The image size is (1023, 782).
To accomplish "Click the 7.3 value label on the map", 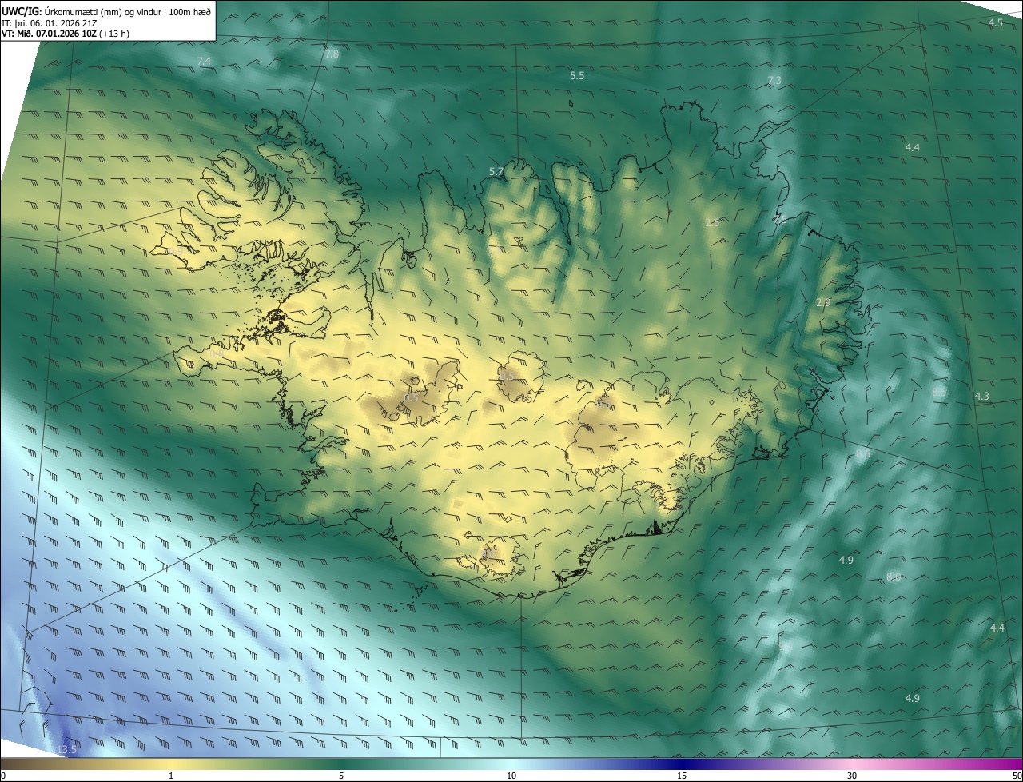I will (x=774, y=80).
